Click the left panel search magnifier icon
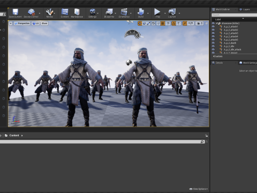Viewport: 257px width, 193px height. (4, 14)
